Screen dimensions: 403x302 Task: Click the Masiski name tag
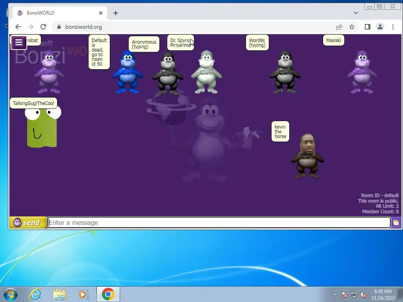point(334,41)
